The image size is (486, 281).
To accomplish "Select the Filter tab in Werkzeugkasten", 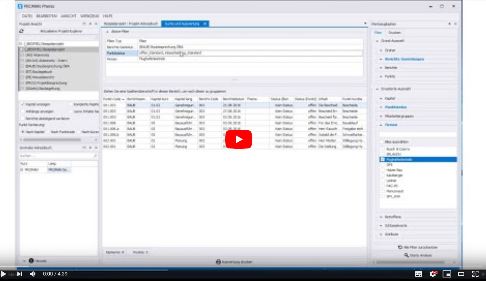I will tap(378, 33).
